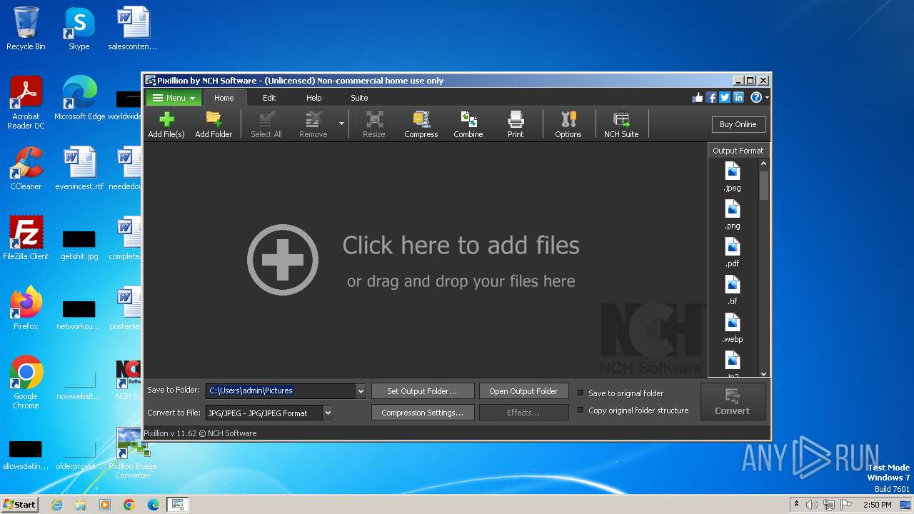Switch to the Edit tab

click(x=269, y=98)
